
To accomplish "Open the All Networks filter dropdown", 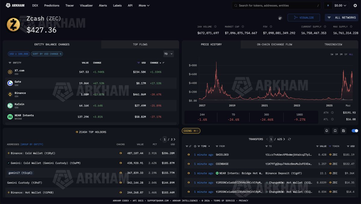I will coord(341,18).
